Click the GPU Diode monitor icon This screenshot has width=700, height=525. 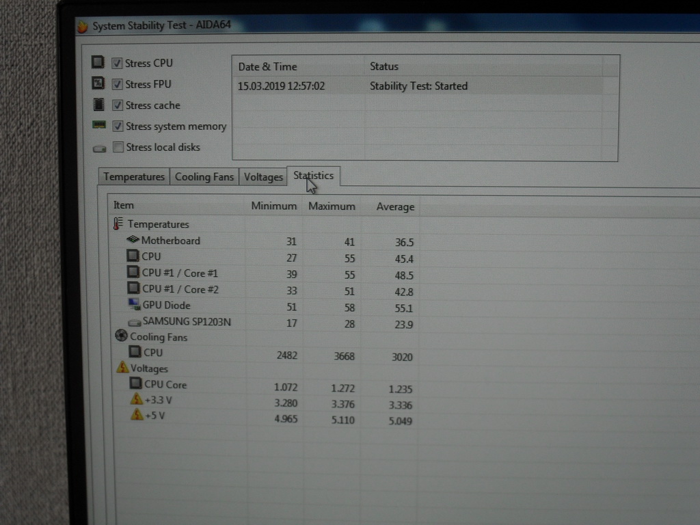click(x=134, y=305)
